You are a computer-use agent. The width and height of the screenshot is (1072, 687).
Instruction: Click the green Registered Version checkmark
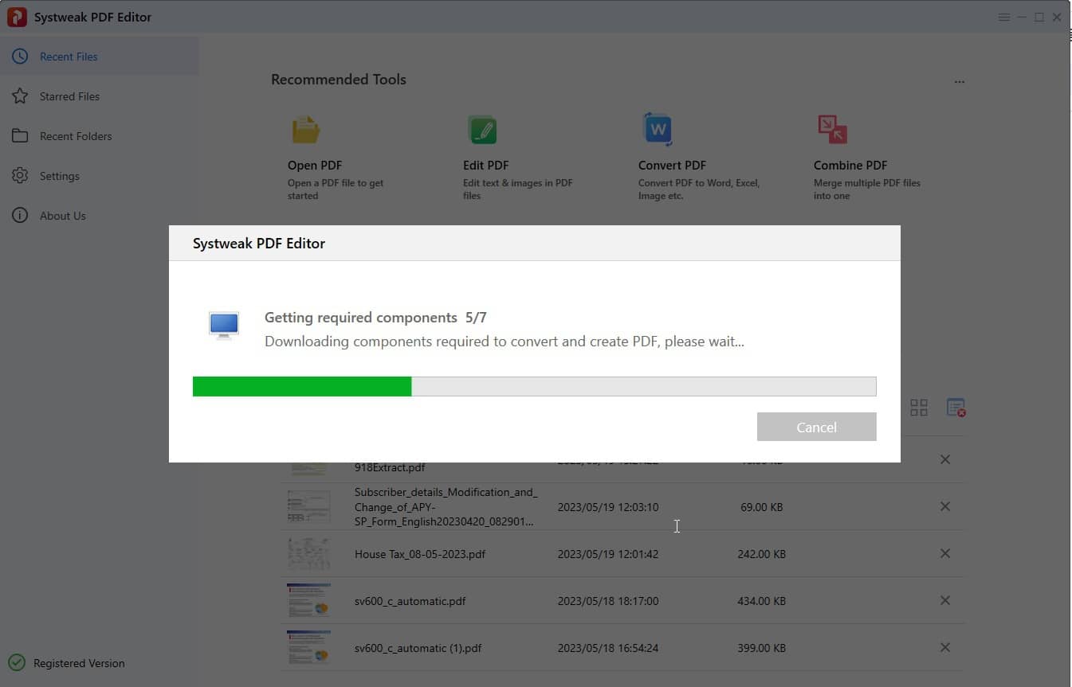pos(18,662)
